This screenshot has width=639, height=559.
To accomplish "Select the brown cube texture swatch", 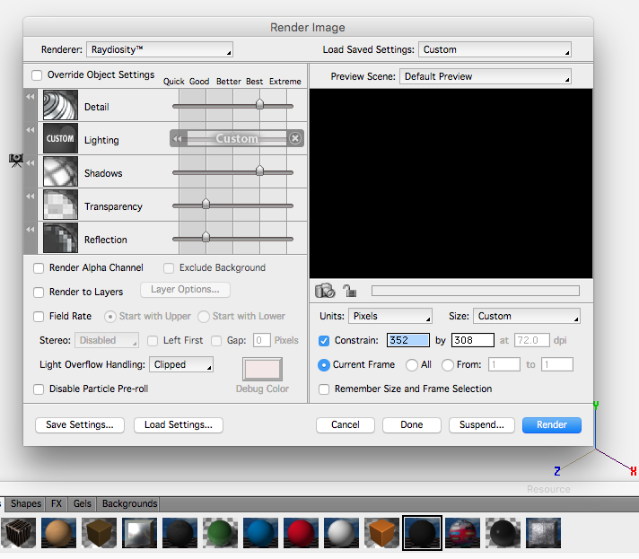I will (x=99, y=533).
